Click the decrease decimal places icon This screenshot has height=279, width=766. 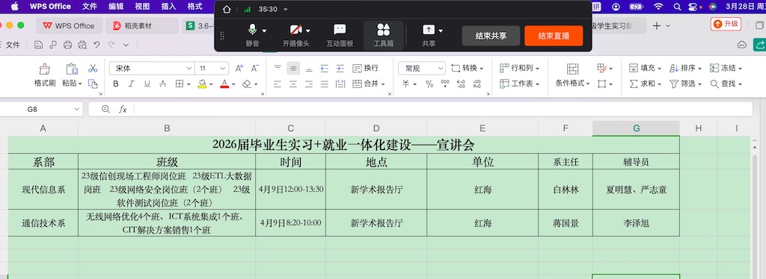click(x=477, y=84)
